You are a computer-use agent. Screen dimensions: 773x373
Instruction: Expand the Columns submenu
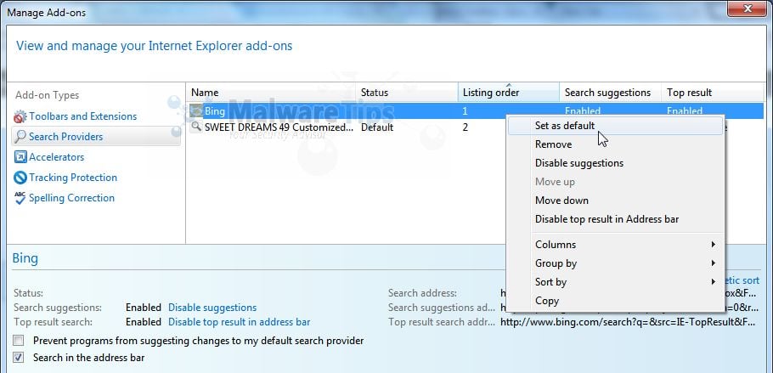(x=615, y=245)
